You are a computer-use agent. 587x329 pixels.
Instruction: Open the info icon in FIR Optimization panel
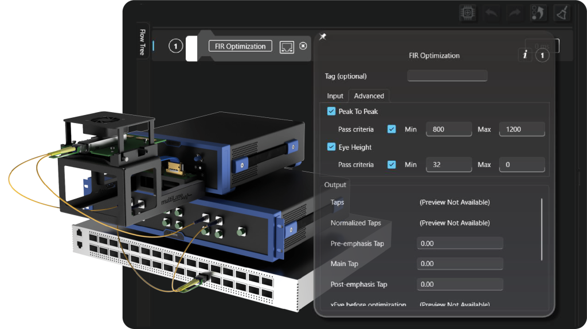point(525,55)
